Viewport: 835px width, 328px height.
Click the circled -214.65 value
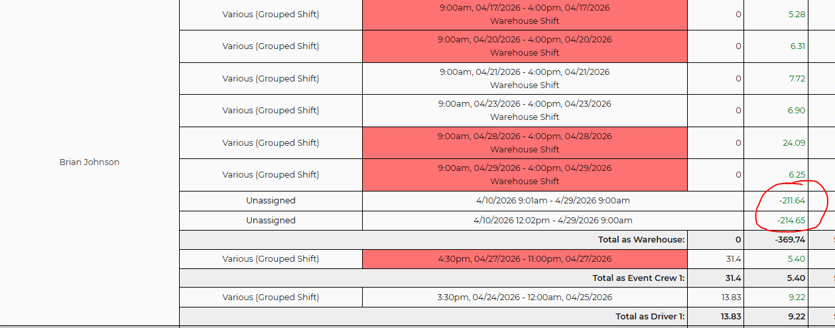click(x=792, y=221)
